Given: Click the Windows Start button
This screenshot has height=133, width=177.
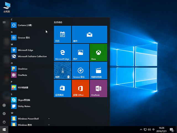Looking at the screenshot, I should pos(4,129).
